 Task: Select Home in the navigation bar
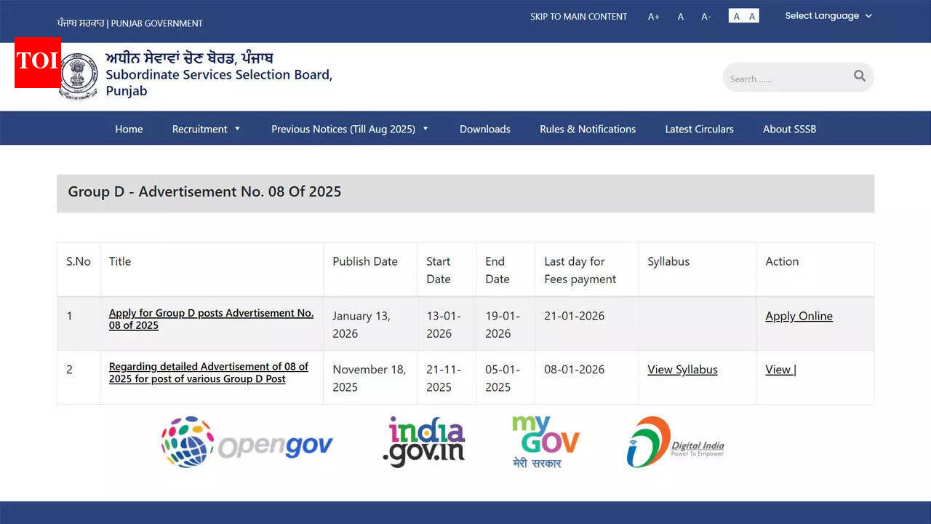tap(129, 129)
